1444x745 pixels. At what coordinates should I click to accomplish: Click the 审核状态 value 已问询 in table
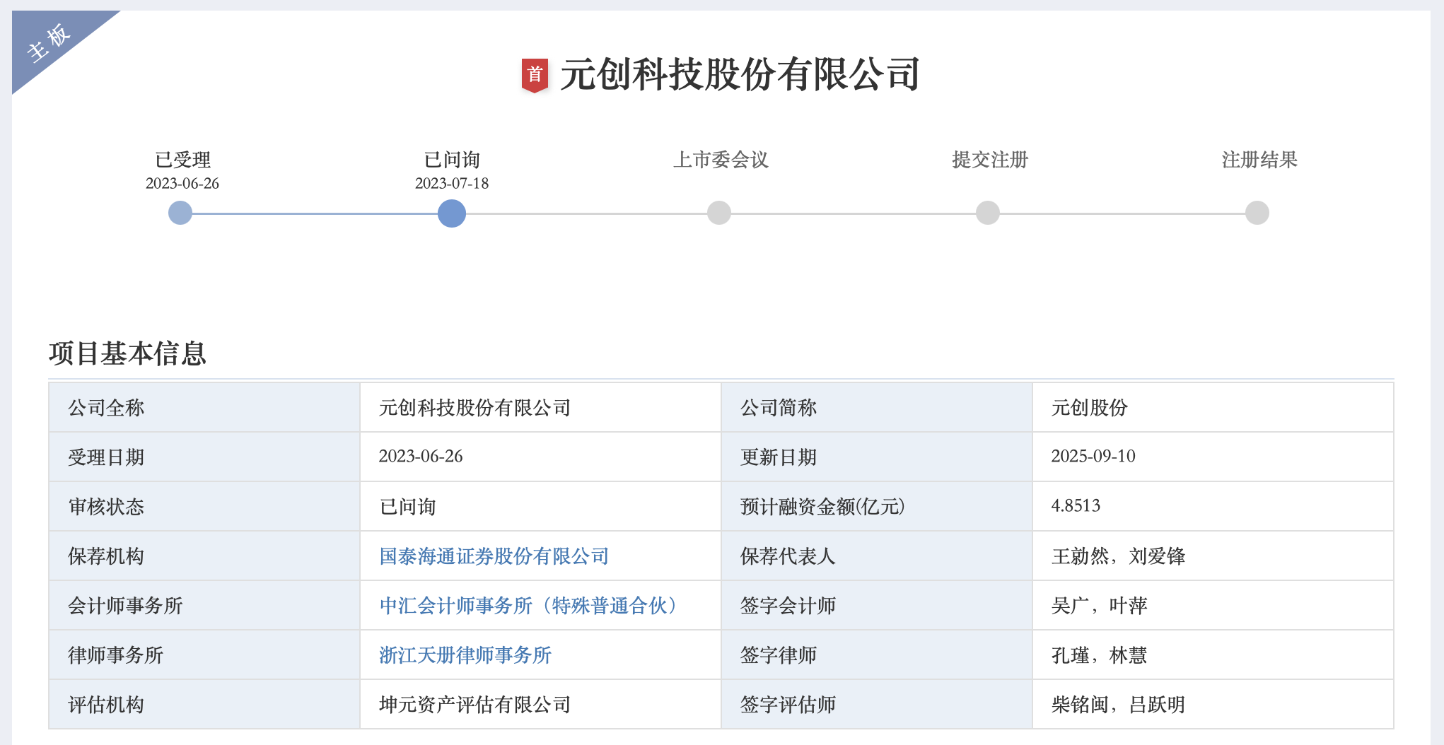408,507
